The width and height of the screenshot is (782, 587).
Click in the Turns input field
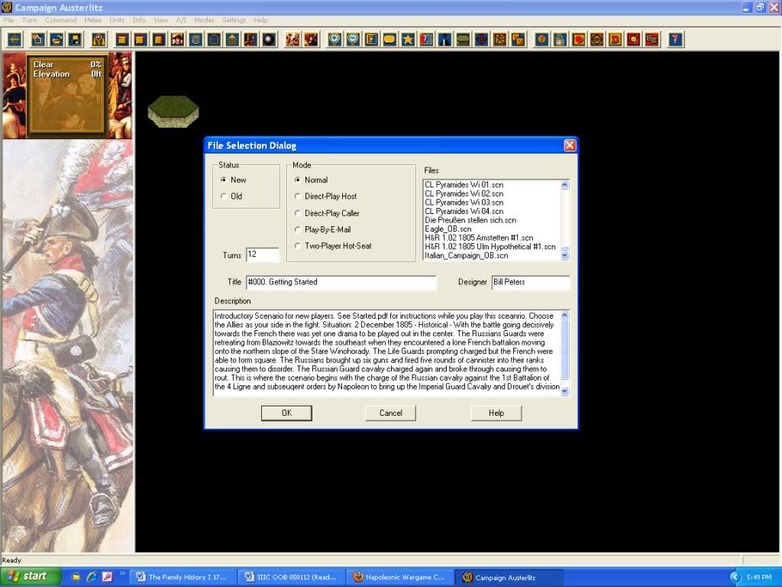[263, 255]
